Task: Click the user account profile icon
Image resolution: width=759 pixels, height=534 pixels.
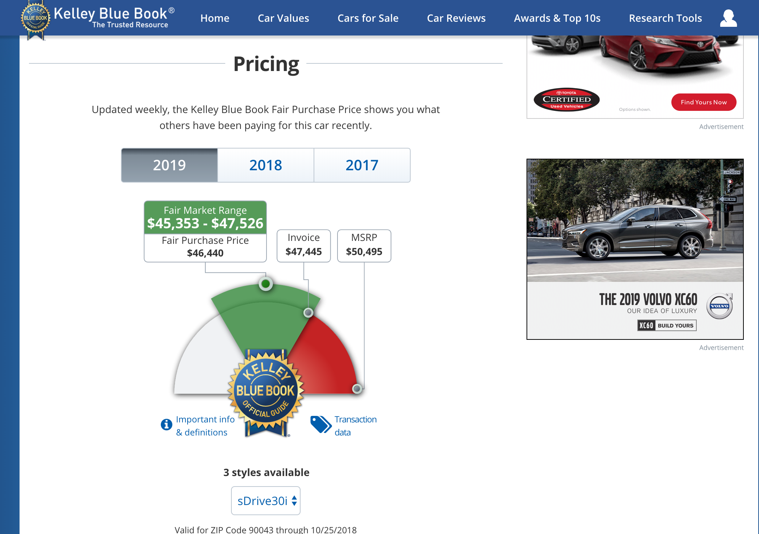Action: [x=728, y=18]
